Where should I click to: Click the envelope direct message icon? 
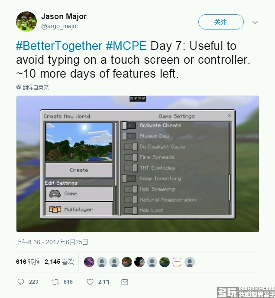pyautogui.click(x=125, y=282)
